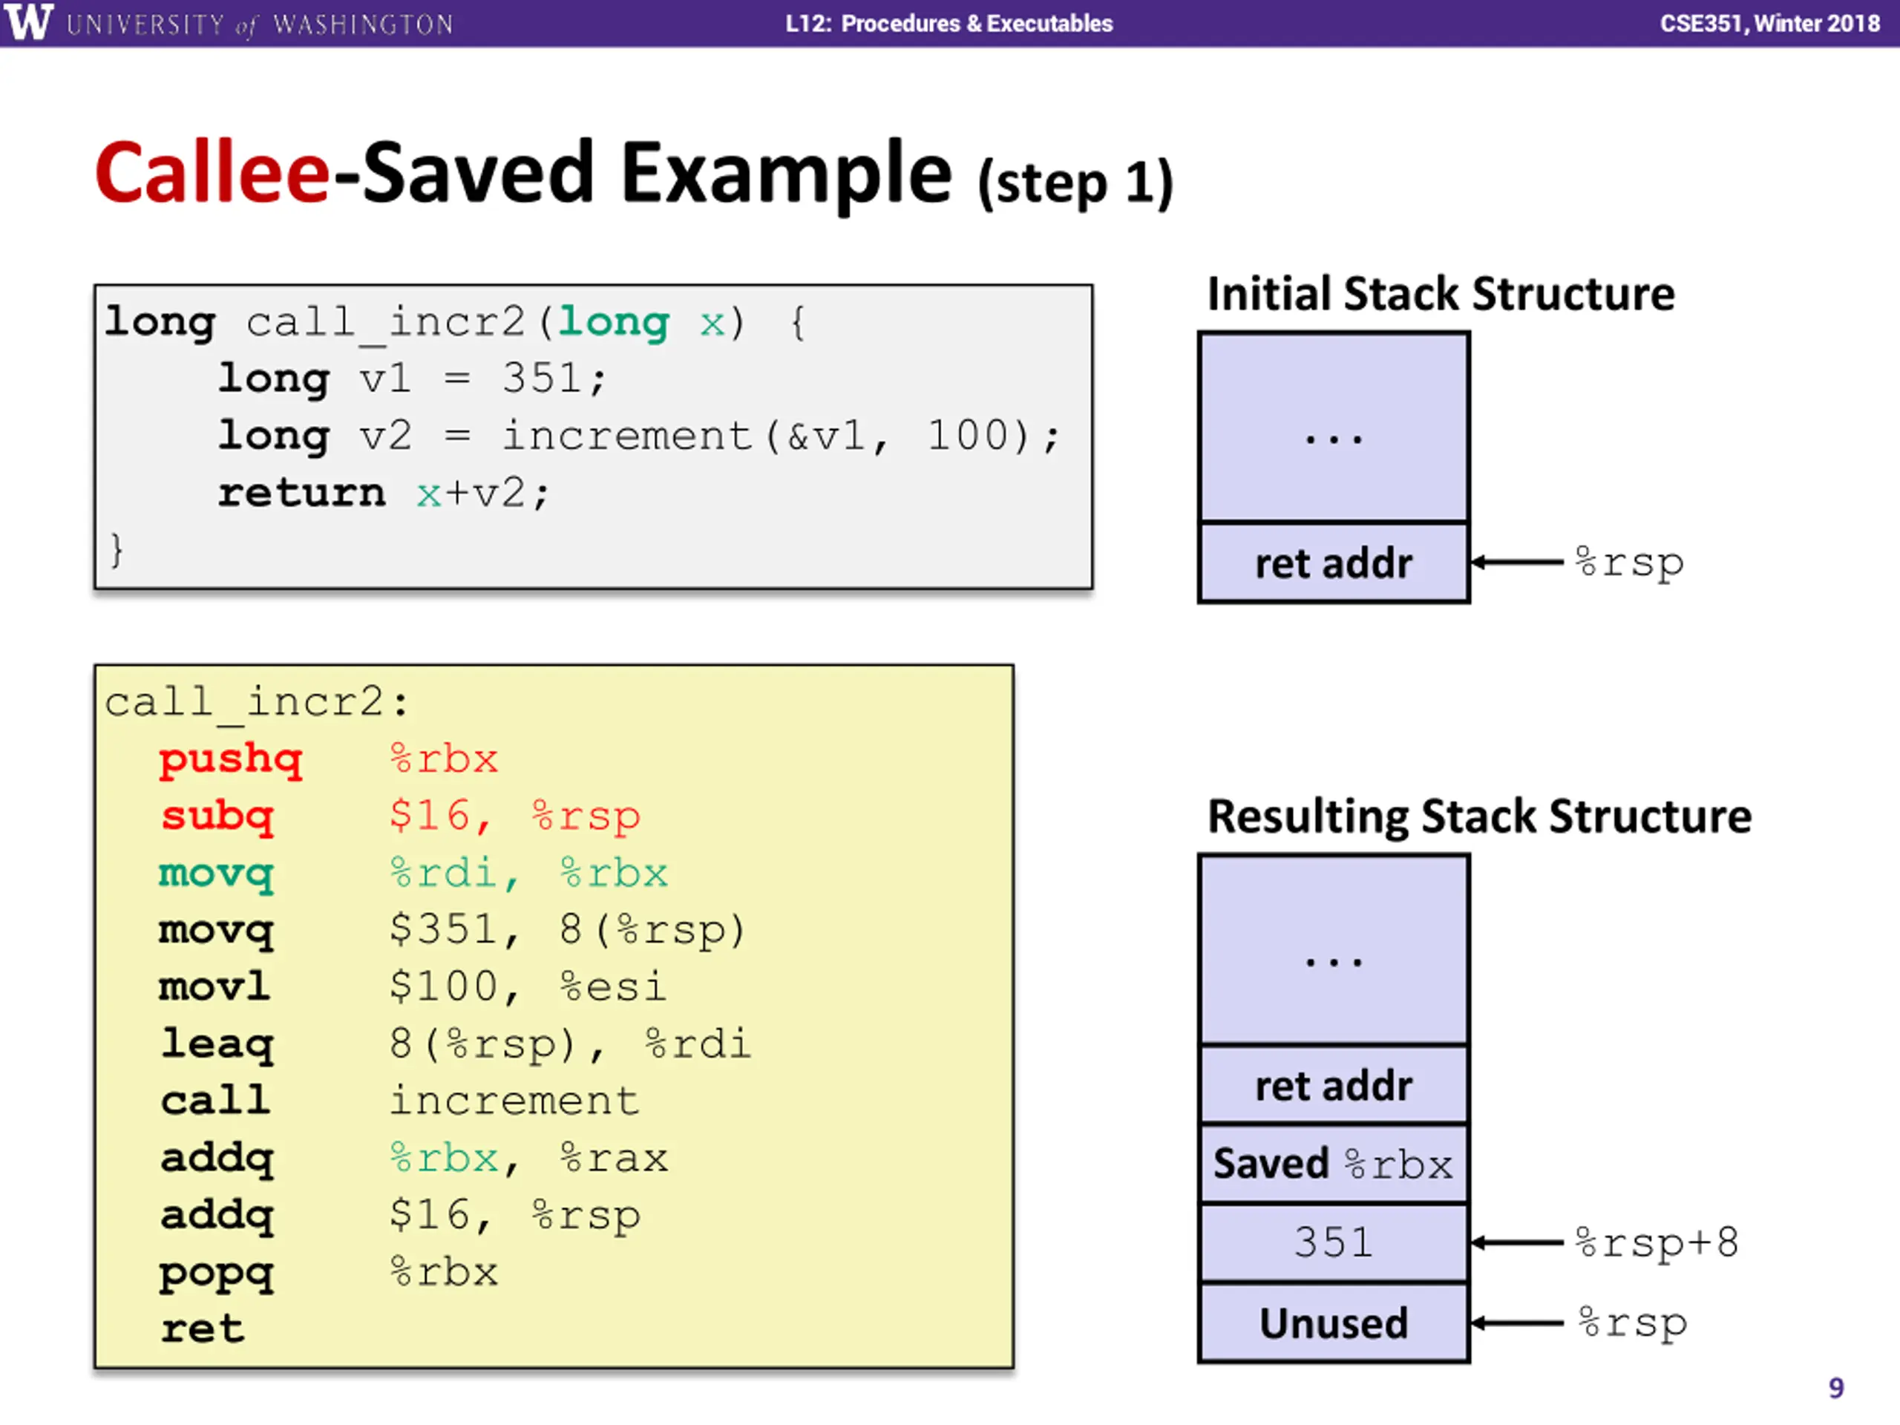Click the 'increment(&v1, 100);' code line
Image resolution: width=1900 pixels, height=1425 pixels.
[x=640, y=436]
